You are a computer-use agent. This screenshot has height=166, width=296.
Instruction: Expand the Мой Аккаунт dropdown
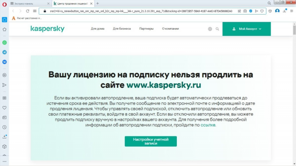[247, 29]
